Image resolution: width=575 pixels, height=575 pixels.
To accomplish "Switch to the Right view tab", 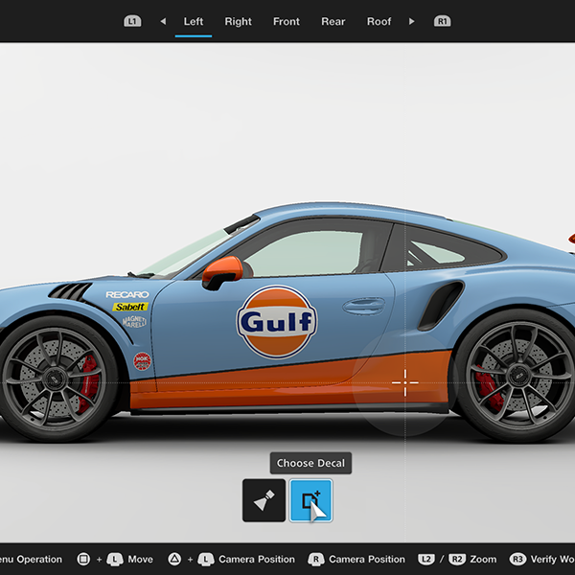I will [x=238, y=22].
